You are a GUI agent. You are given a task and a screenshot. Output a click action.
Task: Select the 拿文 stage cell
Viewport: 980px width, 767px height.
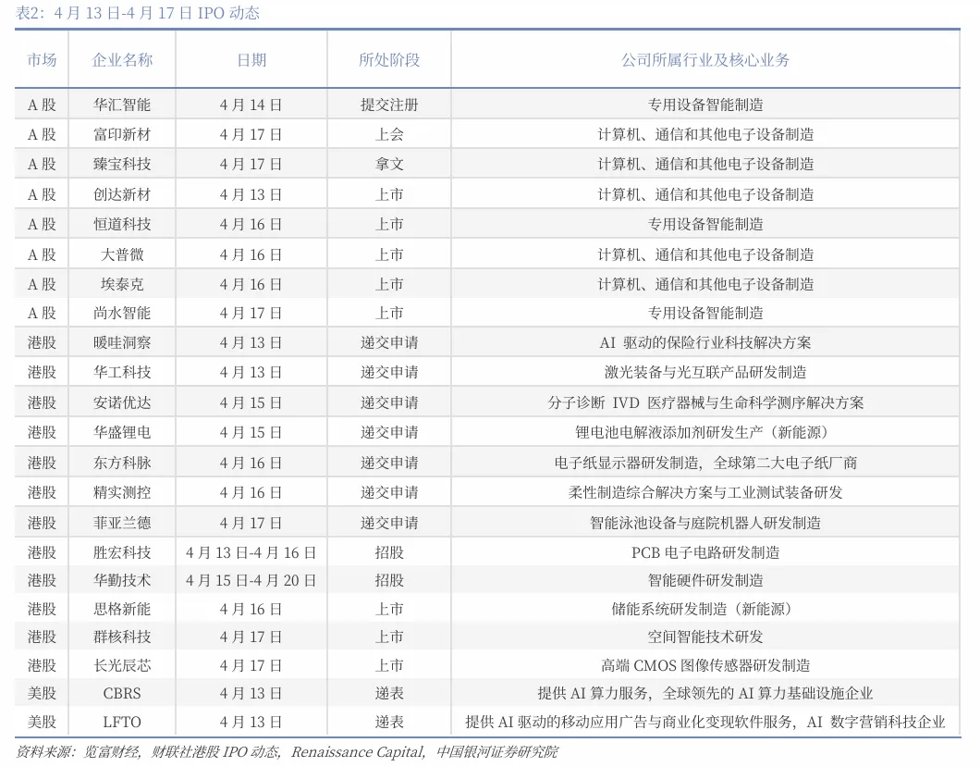click(389, 164)
